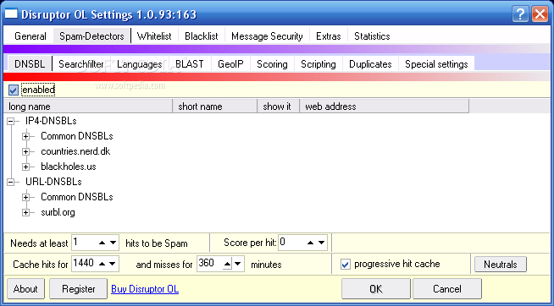The height and width of the screenshot is (306, 554).
Task: Sort by the short name column header
Action: 215,107
